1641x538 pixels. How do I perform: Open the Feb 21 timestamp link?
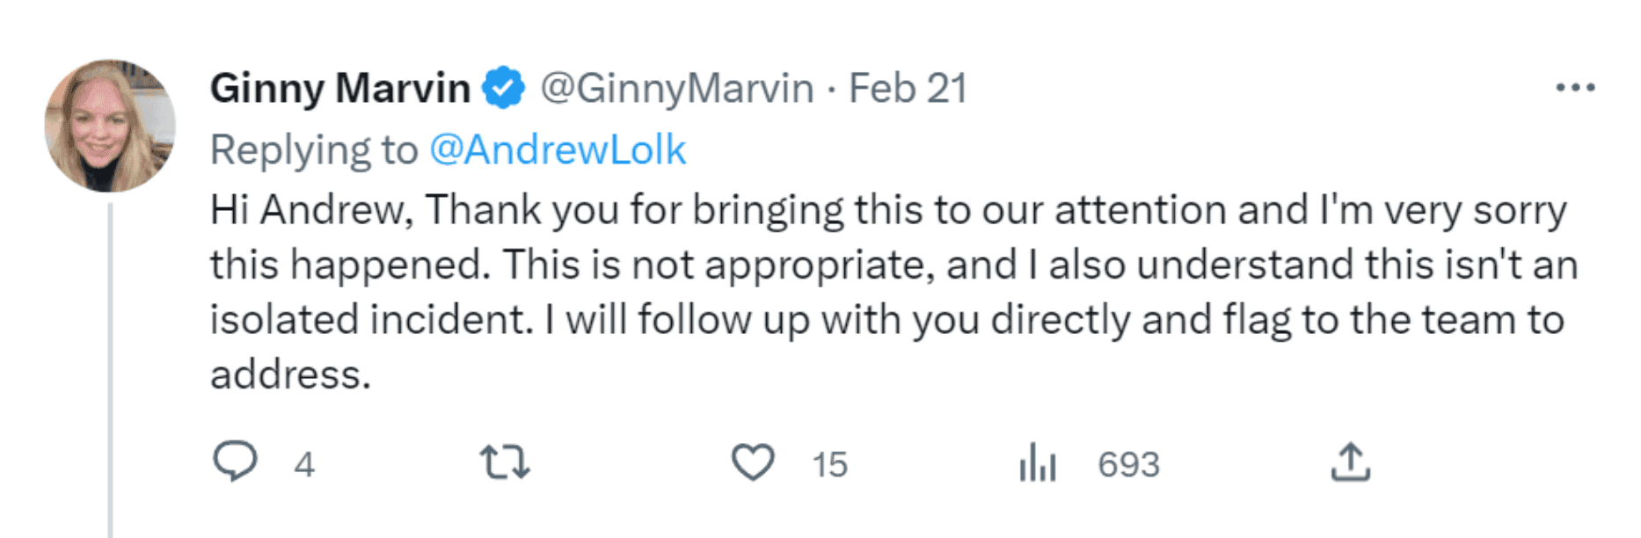point(908,88)
